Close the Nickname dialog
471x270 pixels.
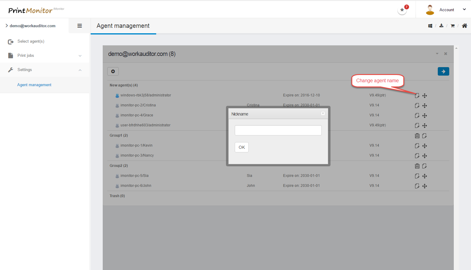[x=323, y=113]
